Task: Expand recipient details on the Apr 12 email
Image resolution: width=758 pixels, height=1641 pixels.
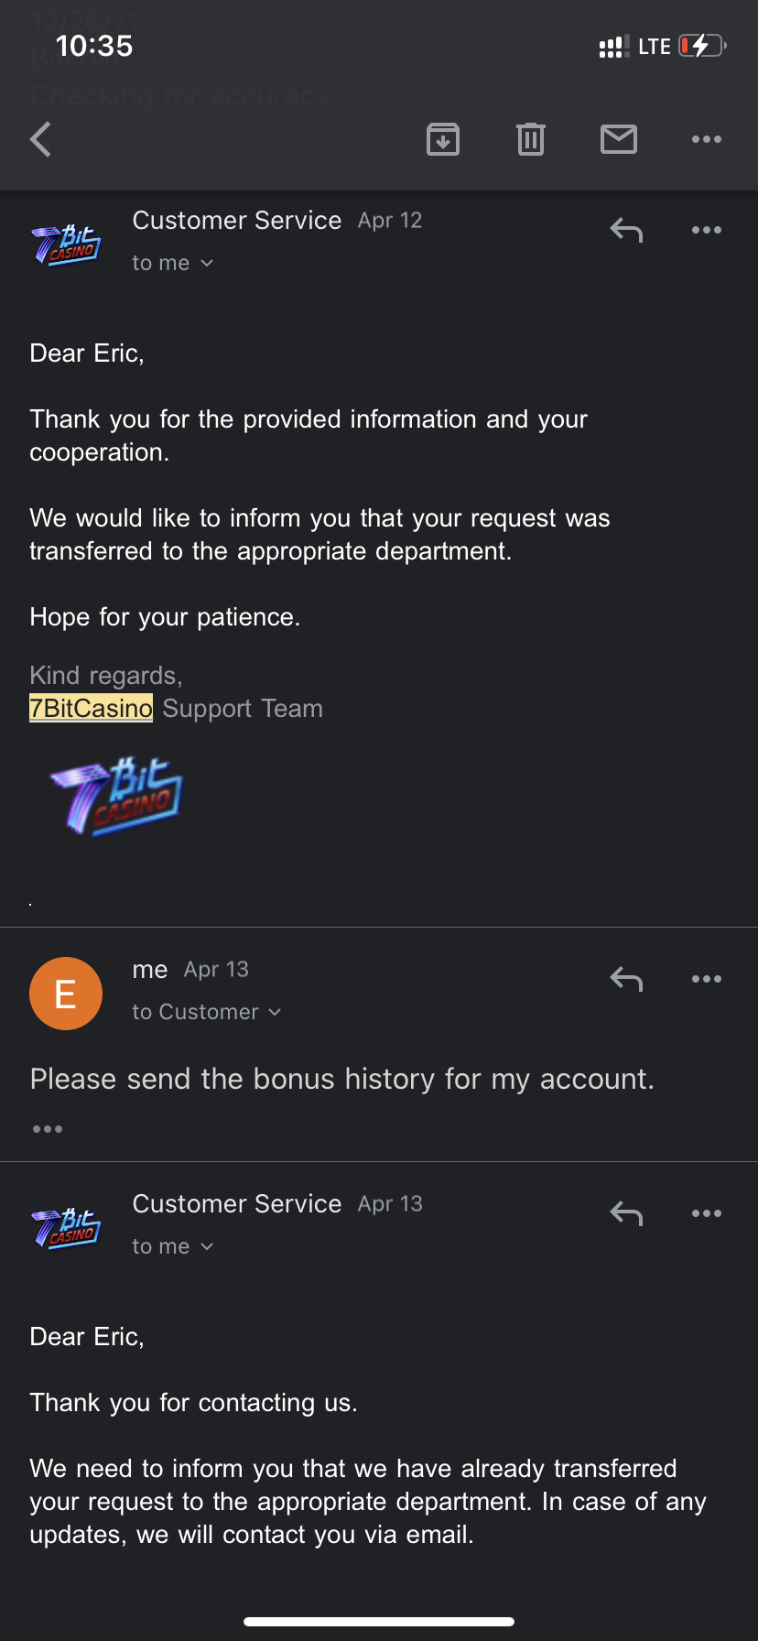Action: point(173,264)
